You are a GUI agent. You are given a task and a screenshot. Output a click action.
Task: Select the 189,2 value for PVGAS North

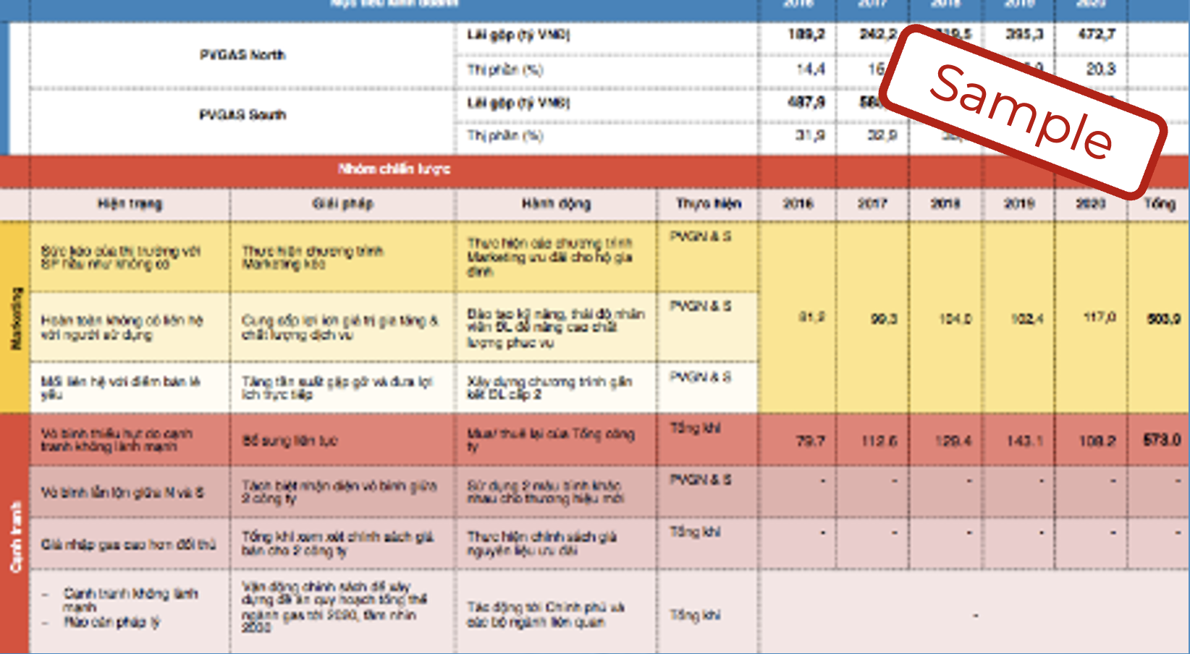point(806,34)
